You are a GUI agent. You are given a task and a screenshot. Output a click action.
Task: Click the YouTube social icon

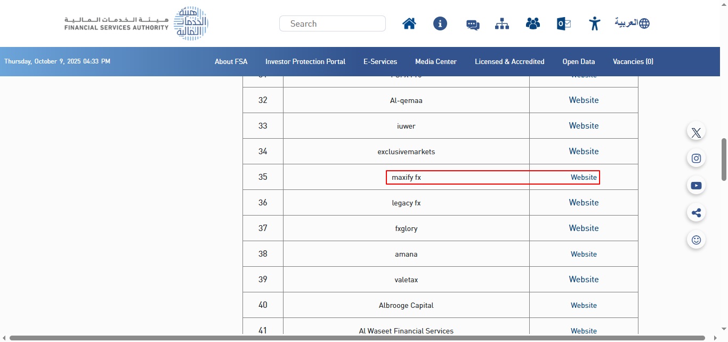pyautogui.click(x=696, y=186)
